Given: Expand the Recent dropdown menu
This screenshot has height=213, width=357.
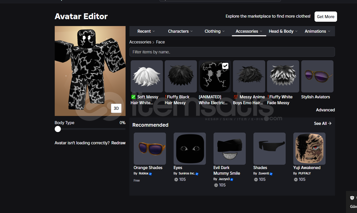Looking at the screenshot, I should click(x=146, y=31).
